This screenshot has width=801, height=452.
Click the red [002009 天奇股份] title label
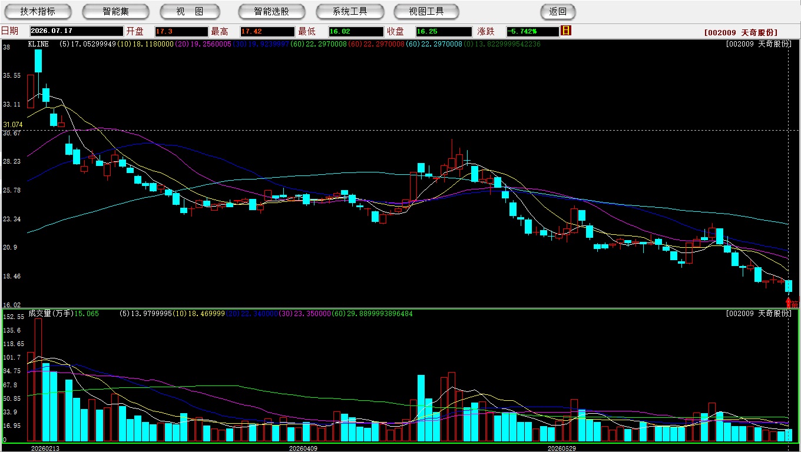[741, 32]
